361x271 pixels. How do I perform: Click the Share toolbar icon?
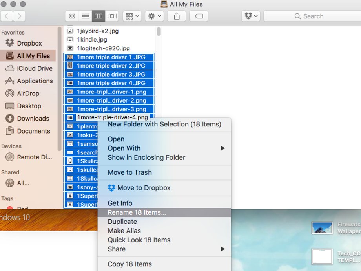177,16
